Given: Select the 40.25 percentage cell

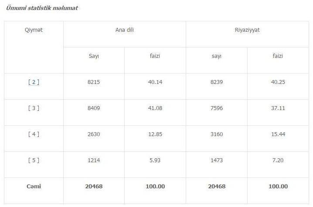Looking at the screenshot, I should click(x=278, y=82).
